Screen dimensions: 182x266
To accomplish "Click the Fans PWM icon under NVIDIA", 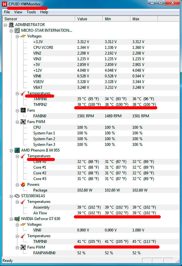I will point(23,247).
